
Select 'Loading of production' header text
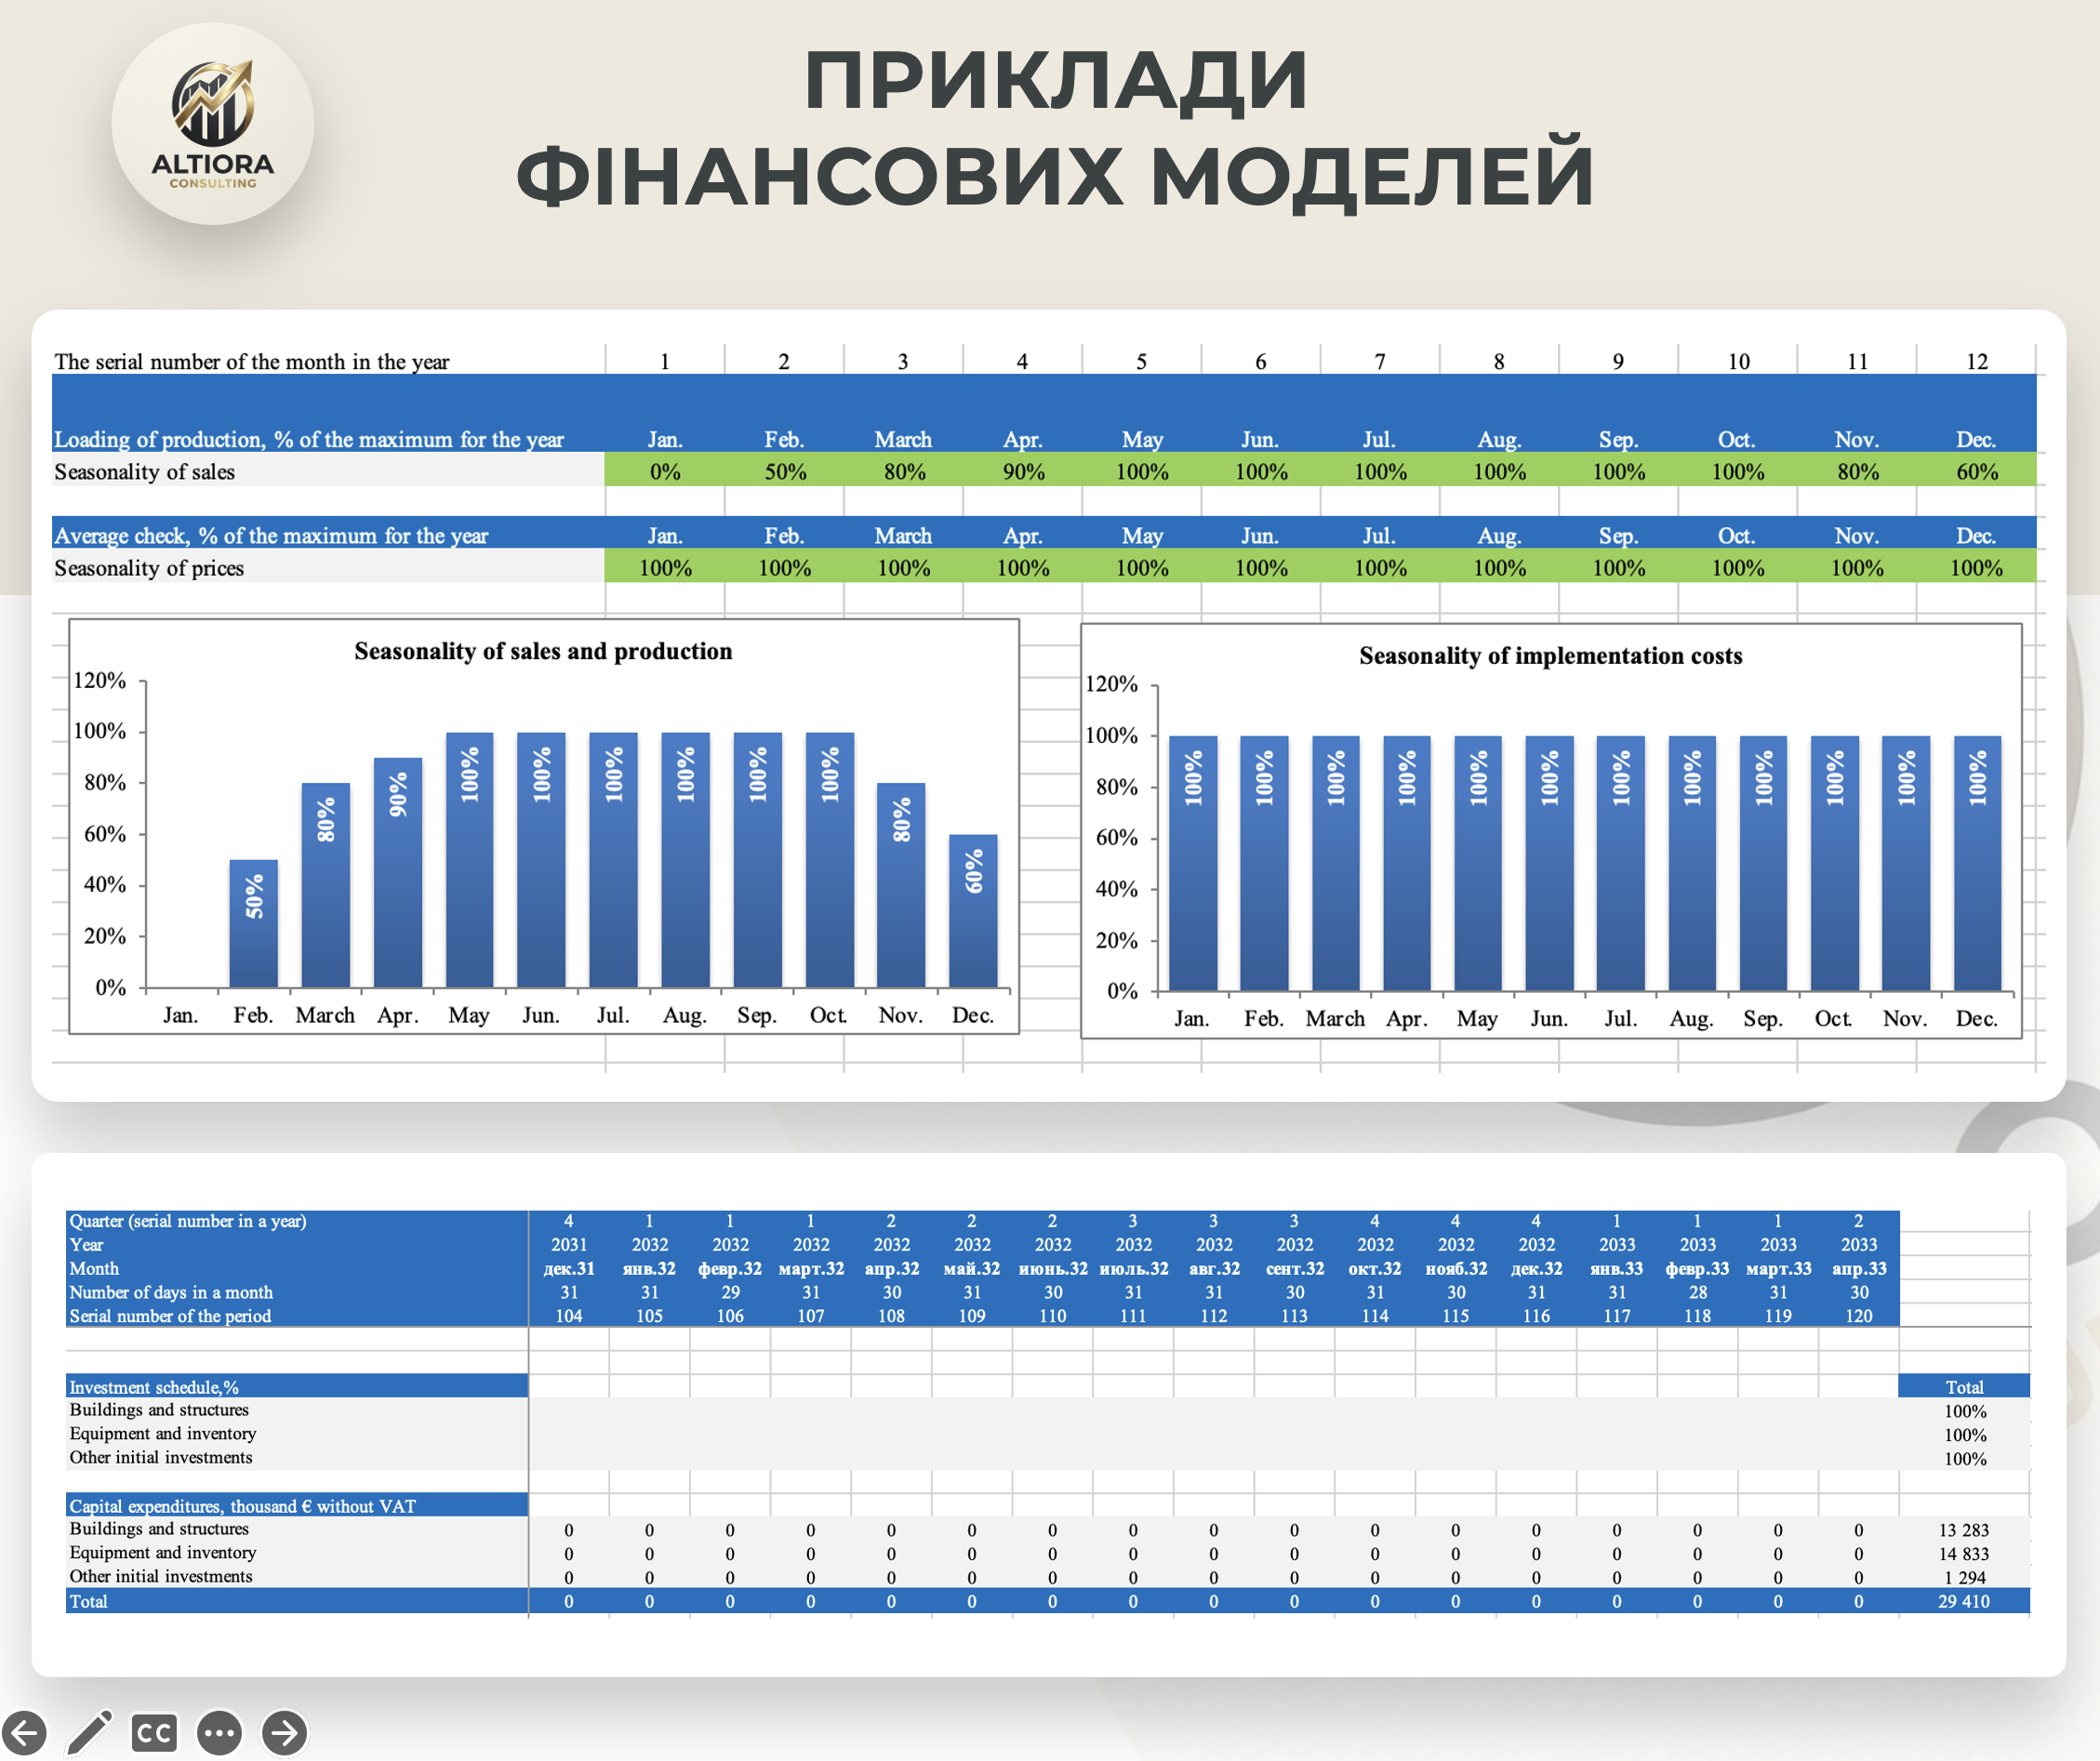coord(308,439)
